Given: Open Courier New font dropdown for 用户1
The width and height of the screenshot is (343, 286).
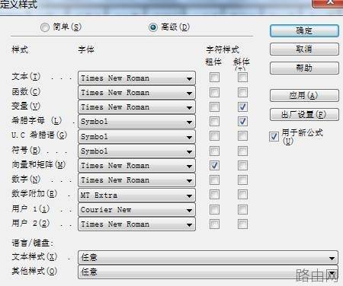Looking at the screenshot, I should tap(136, 210).
